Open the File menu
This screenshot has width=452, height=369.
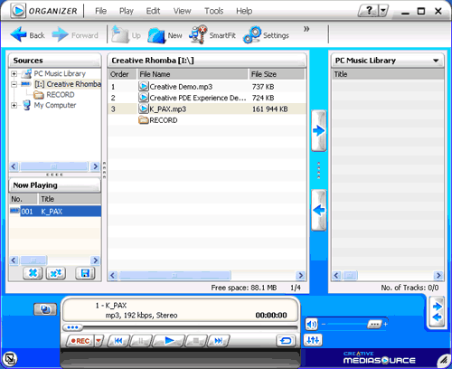(100, 11)
